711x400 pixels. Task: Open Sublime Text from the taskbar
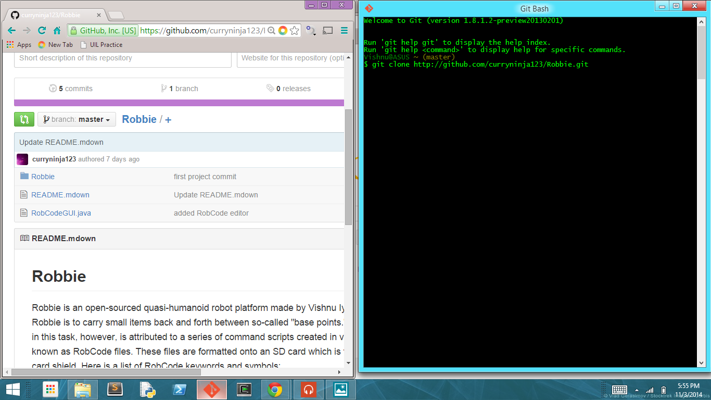[x=115, y=390]
